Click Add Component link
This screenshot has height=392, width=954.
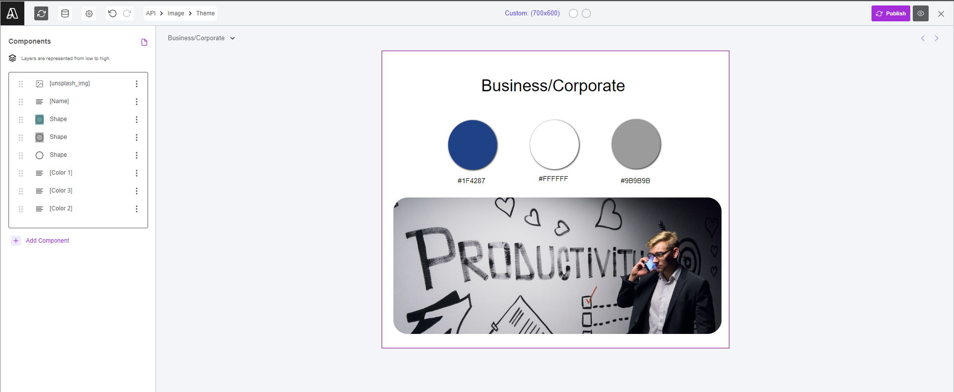tap(47, 241)
